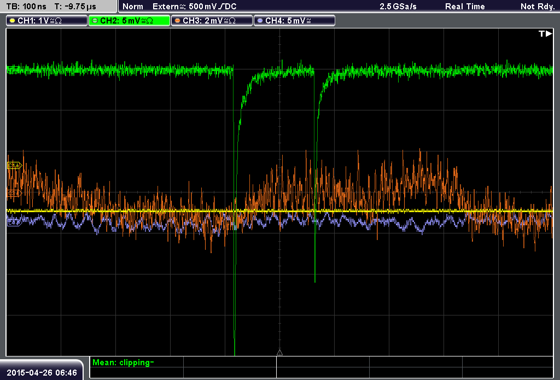Click the 2.5 GSa/s sample rate readout
Screen dimensions: 560x380
tap(398, 7)
